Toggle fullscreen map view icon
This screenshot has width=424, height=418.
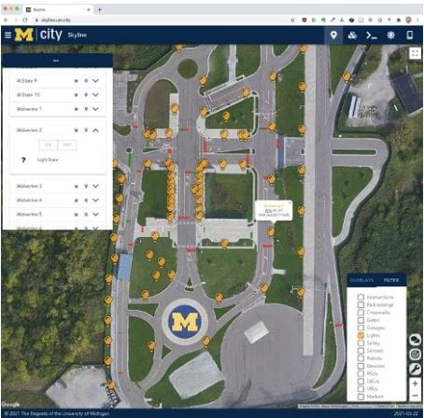(415, 53)
